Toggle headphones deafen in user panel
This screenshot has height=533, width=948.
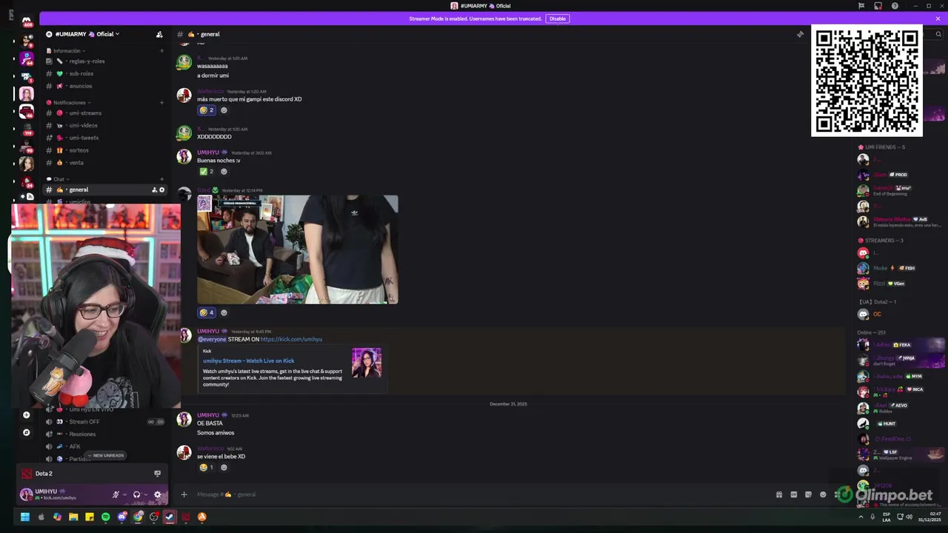136,495
